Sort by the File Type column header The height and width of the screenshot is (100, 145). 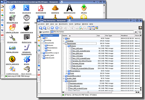point(113,36)
